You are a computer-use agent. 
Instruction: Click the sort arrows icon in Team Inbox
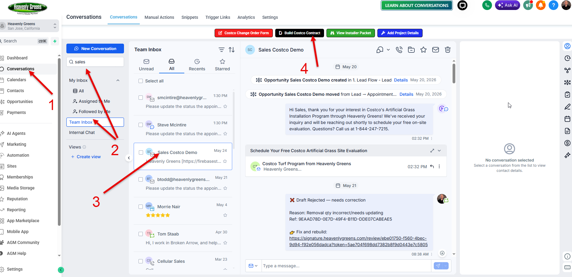pyautogui.click(x=232, y=50)
